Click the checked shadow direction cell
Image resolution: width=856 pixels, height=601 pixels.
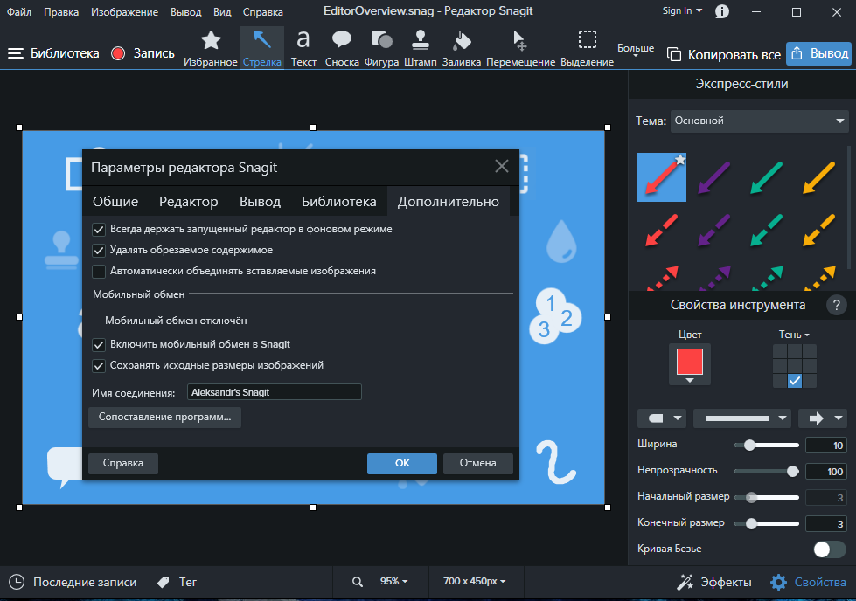[x=794, y=381]
